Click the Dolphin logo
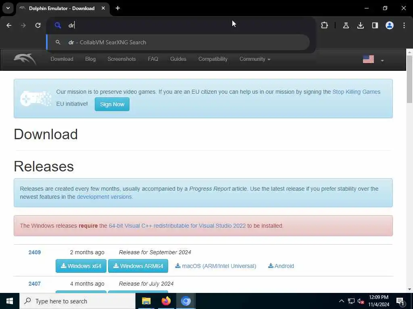Screen dimensions: 413x309 (x=25, y=59)
